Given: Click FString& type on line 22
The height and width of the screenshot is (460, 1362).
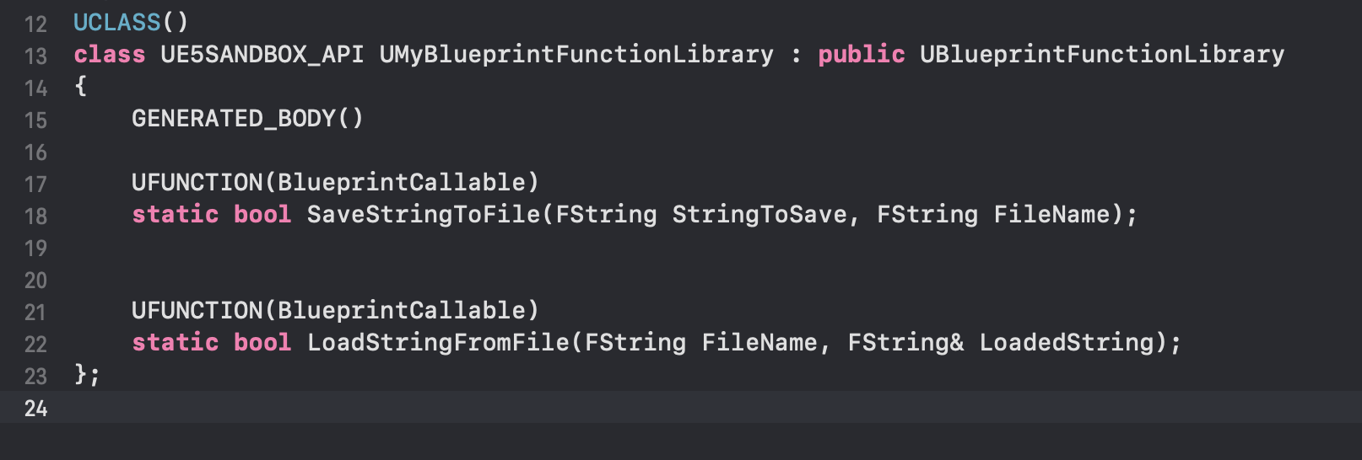Looking at the screenshot, I should click(905, 343).
